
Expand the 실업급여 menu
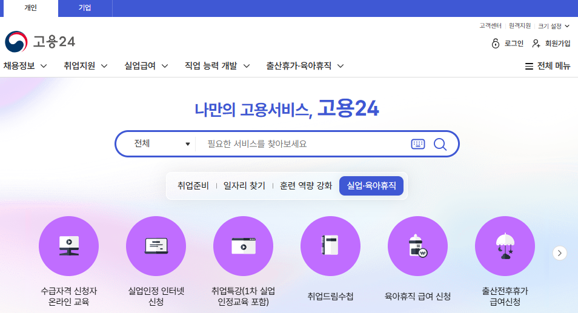[146, 66]
